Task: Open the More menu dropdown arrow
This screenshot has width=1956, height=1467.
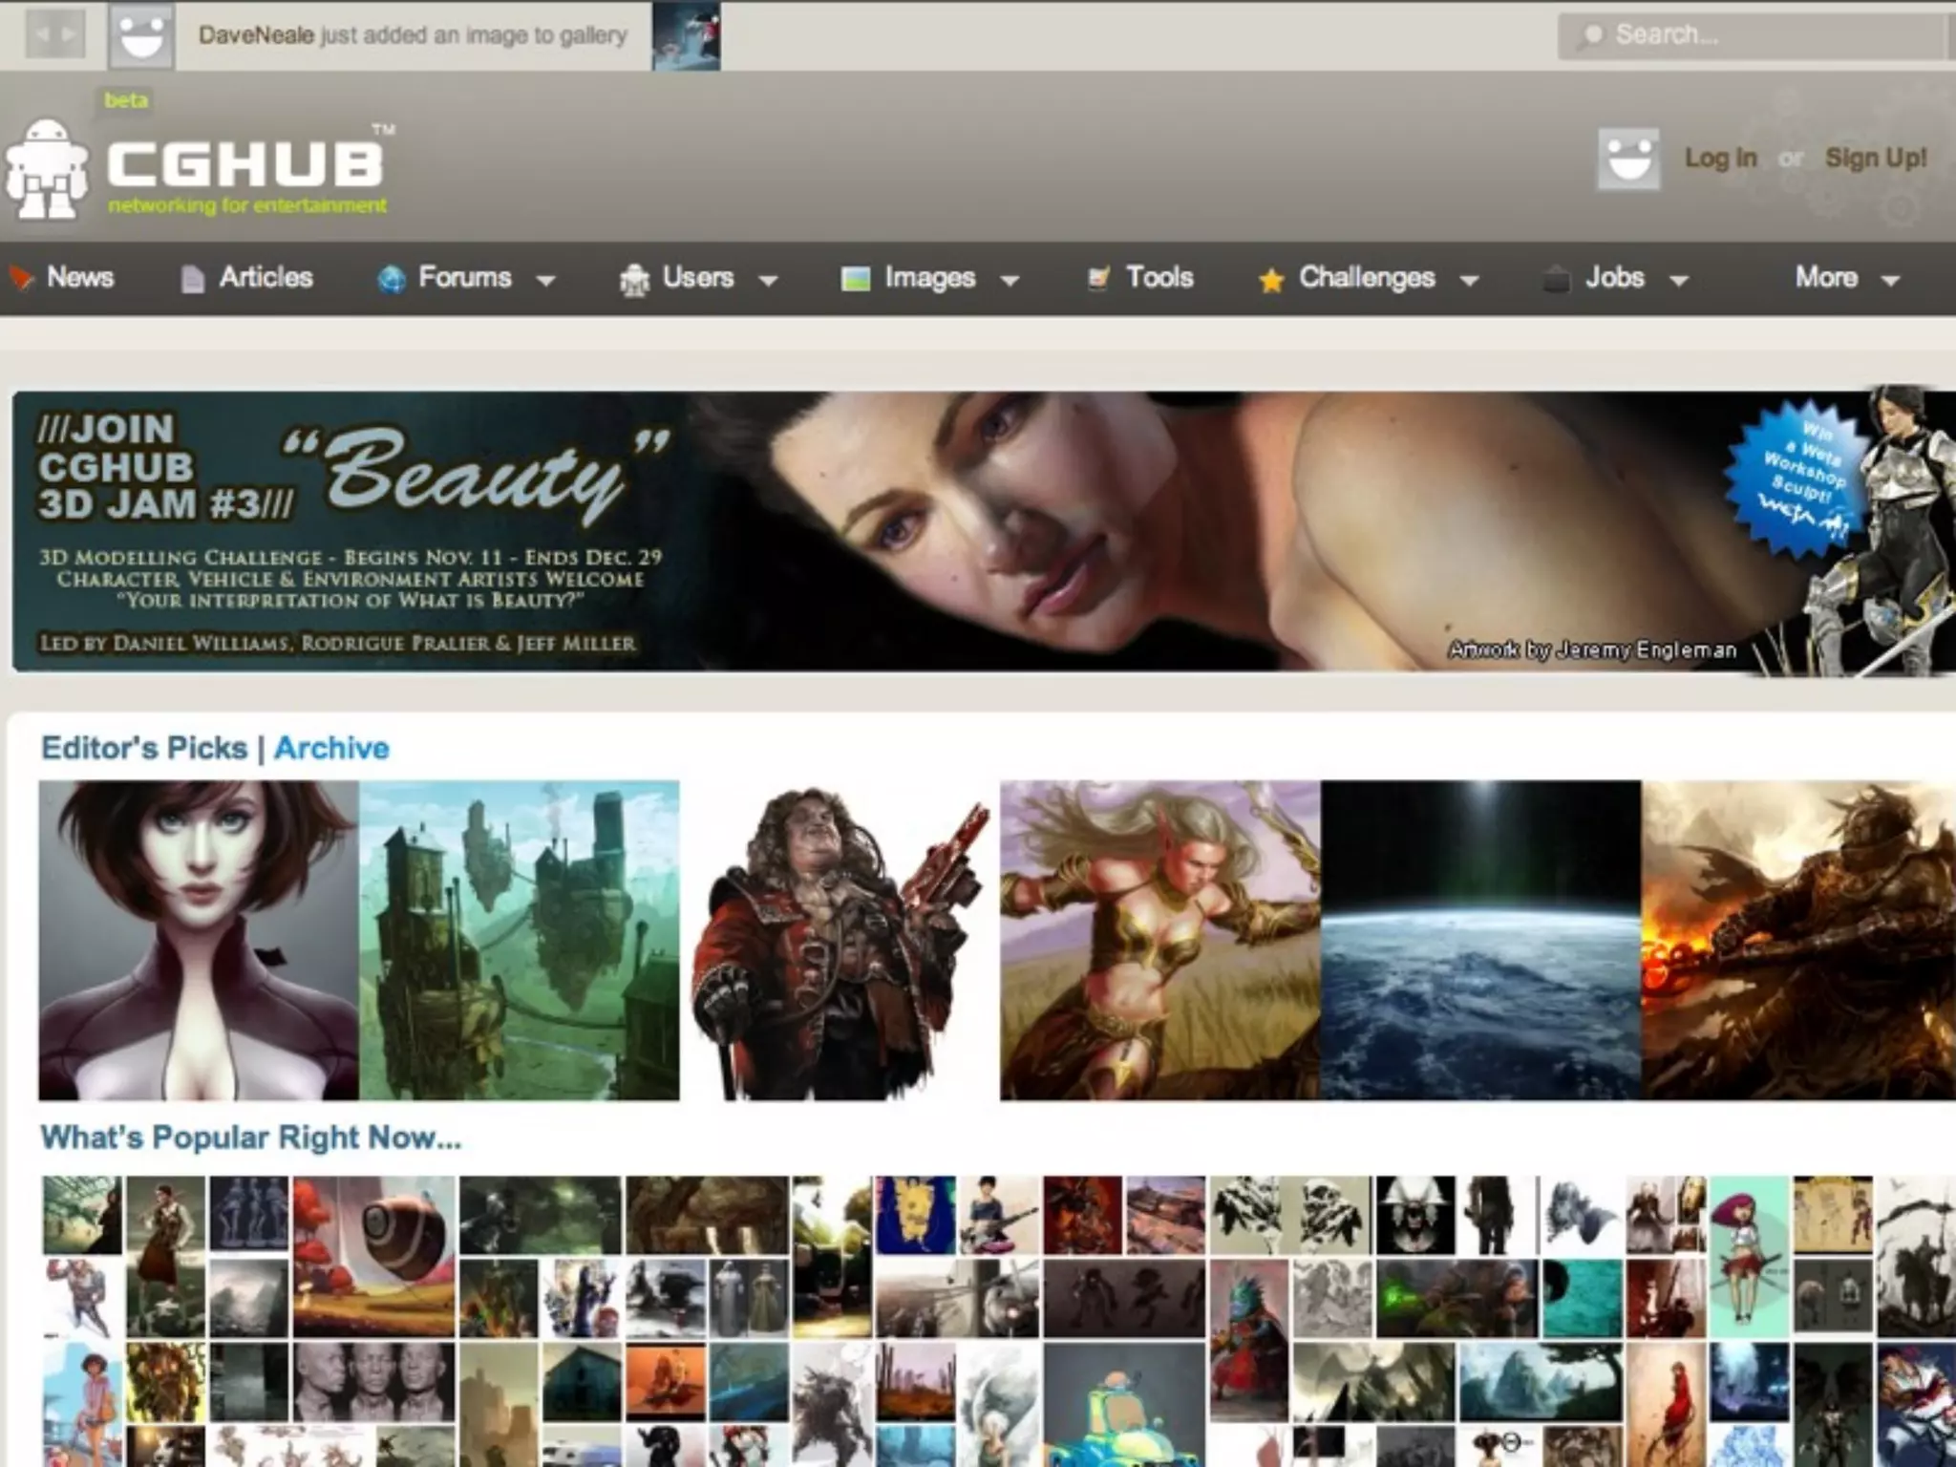Action: (1890, 281)
